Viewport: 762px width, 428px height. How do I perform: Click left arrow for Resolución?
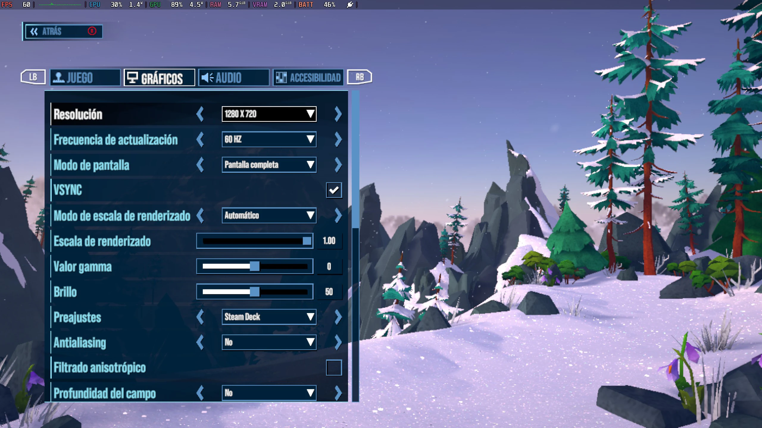(x=200, y=114)
